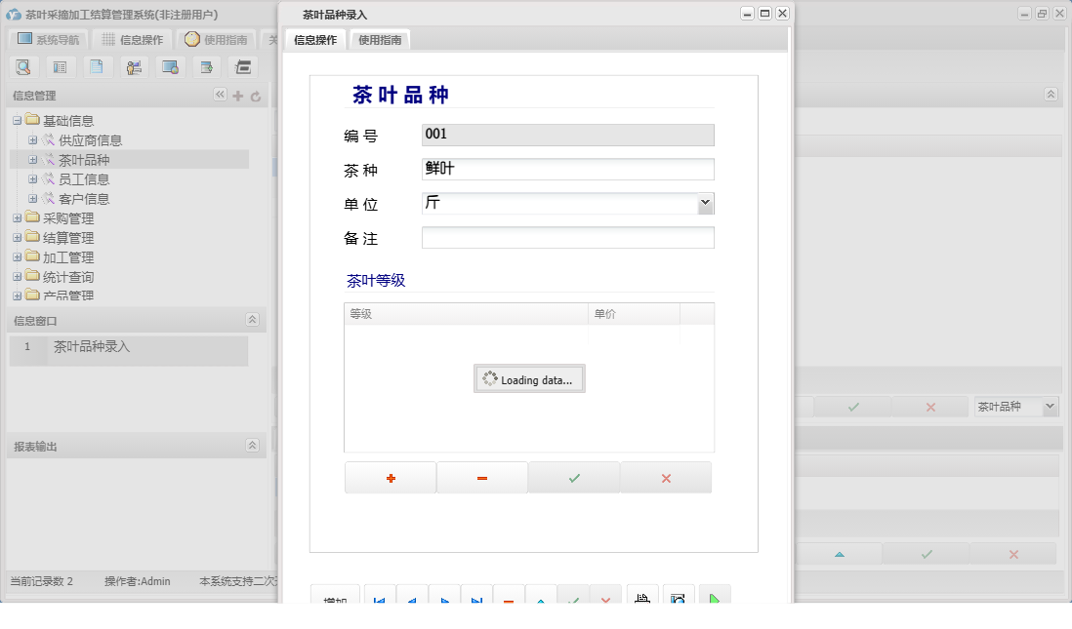Viewport: 1072px width, 629px height.
Task: Collapse the 信息窗口 panel
Action: [252, 320]
